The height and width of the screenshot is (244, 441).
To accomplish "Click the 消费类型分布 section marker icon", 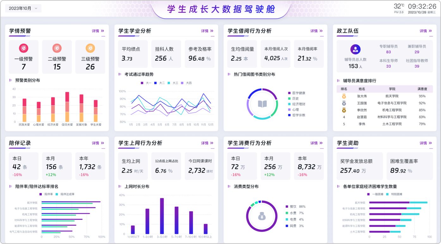I will [229, 186].
